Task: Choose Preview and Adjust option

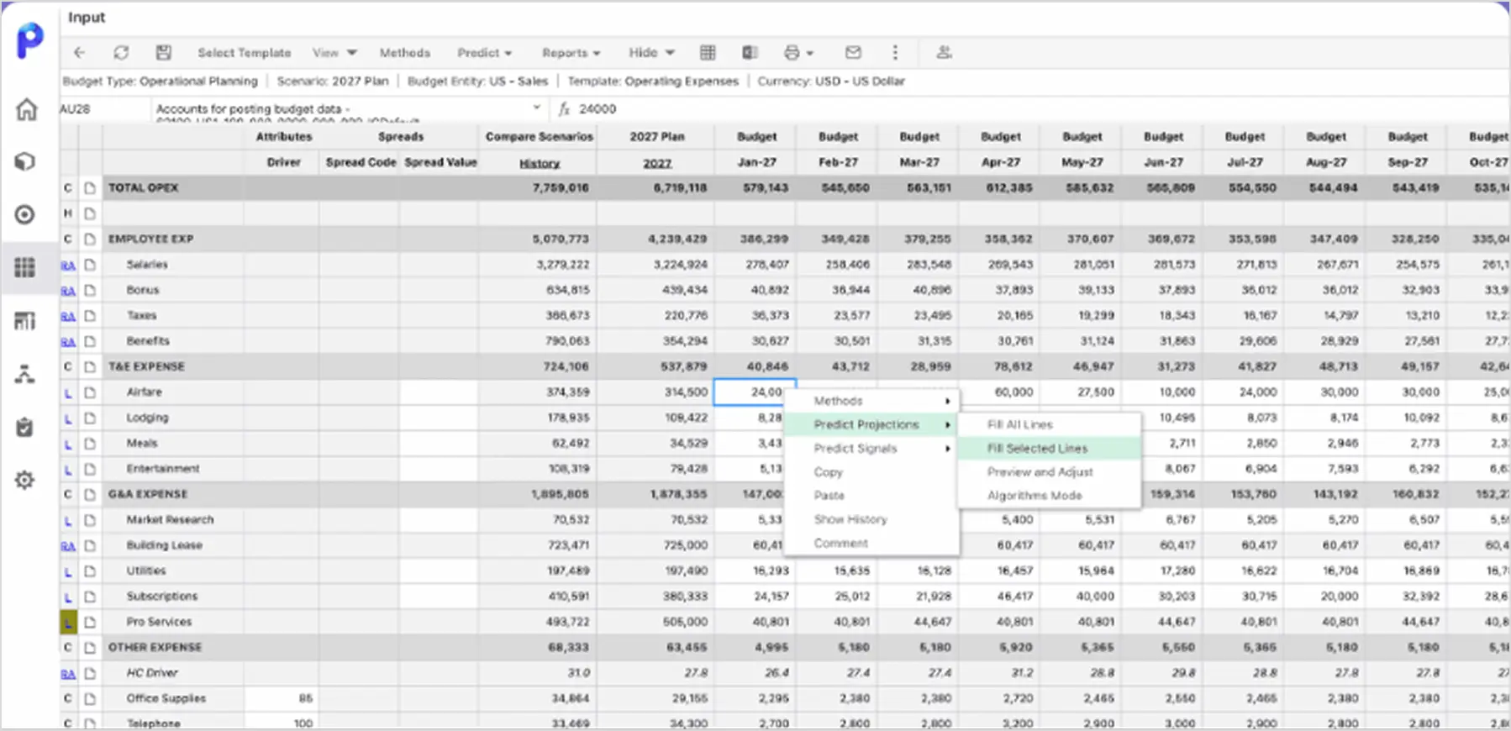Action: point(1049,471)
